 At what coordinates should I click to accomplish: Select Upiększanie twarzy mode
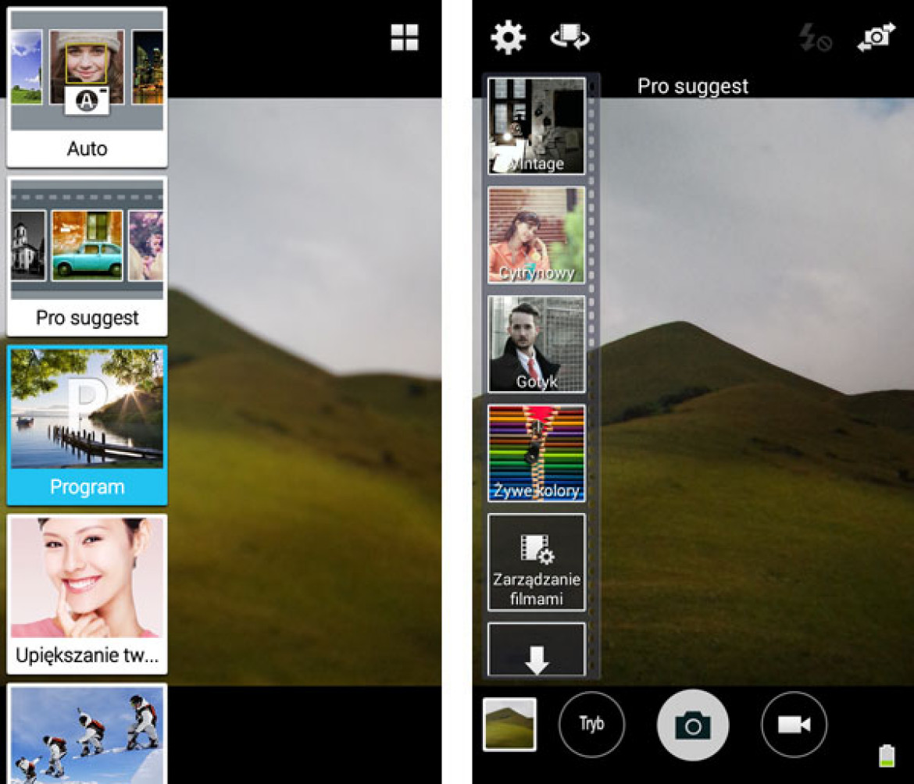pos(87,594)
